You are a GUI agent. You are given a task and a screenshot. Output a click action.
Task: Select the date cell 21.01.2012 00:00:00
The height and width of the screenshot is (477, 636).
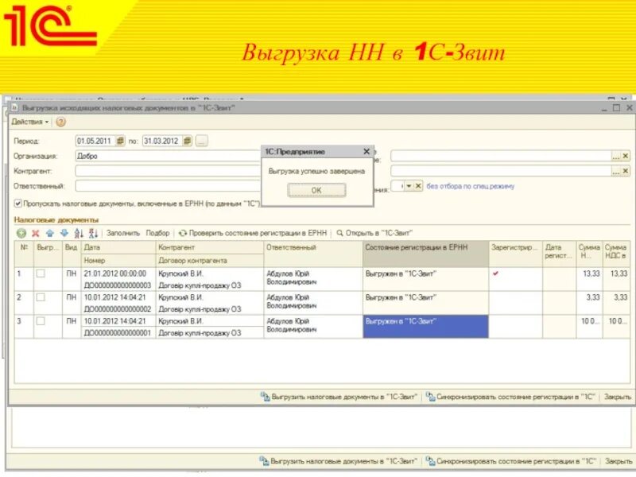118,273
